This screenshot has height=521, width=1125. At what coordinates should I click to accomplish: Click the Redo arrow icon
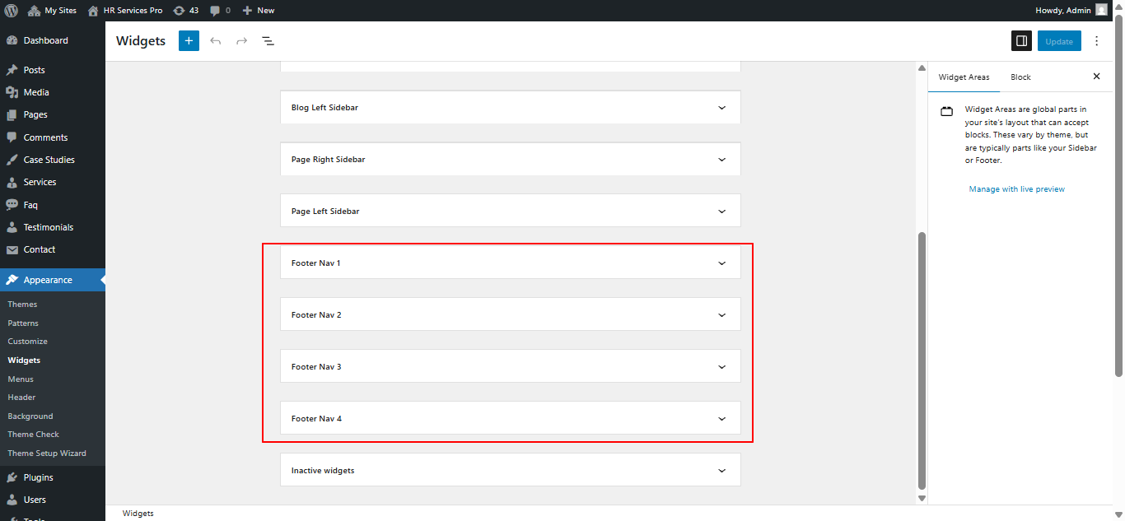click(x=241, y=40)
